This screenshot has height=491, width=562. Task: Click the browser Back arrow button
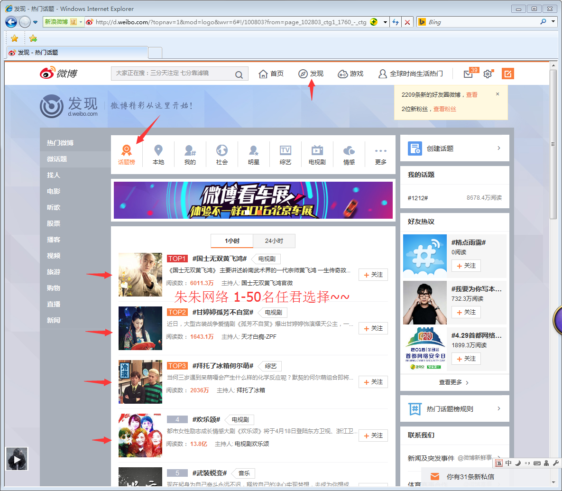coord(11,22)
